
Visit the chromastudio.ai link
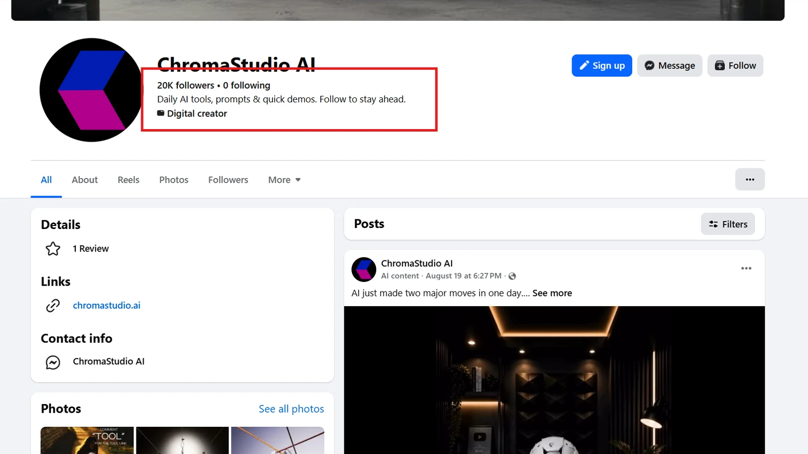click(107, 306)
